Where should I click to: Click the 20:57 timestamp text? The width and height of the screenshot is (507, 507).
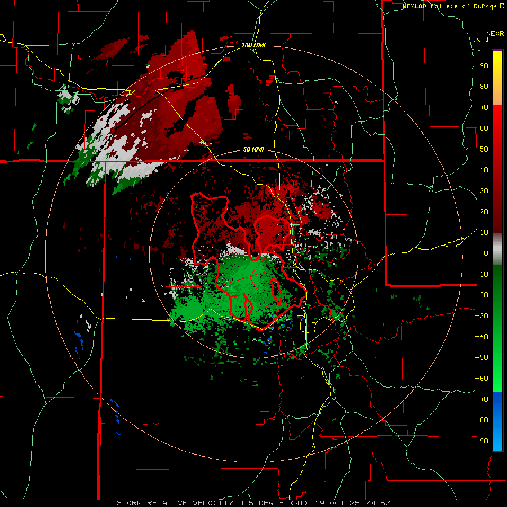(x=378, y=503)
